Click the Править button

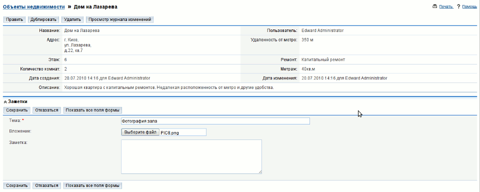(14, 19)
